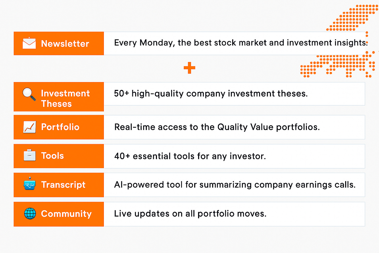Select the Community label
This screenshot has width=379, height=253.
66,214
